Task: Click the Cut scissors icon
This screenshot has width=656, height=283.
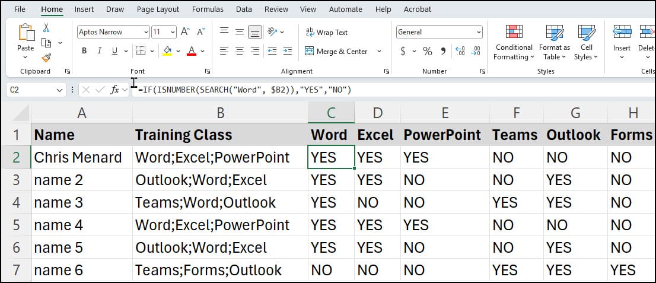Action: pyautogui.click(x=46, y=27)
